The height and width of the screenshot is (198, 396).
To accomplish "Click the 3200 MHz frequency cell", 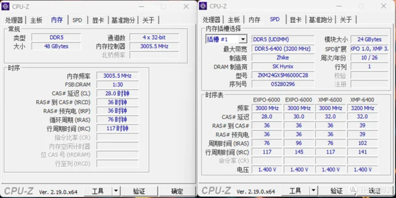I will tap(362, 108).
